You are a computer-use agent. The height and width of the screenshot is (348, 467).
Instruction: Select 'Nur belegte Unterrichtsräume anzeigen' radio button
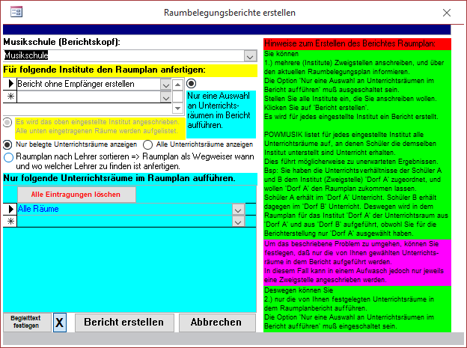click(8, 144)
